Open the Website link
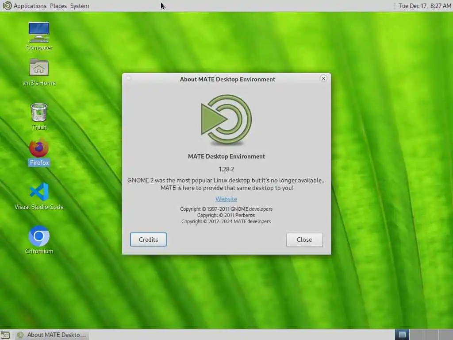 [226, 199]
